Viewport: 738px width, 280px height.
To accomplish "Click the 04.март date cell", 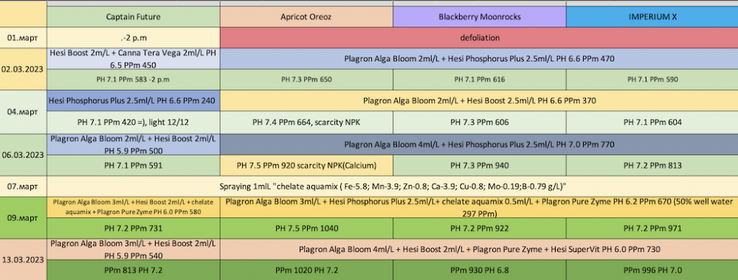I will (23, 112).
